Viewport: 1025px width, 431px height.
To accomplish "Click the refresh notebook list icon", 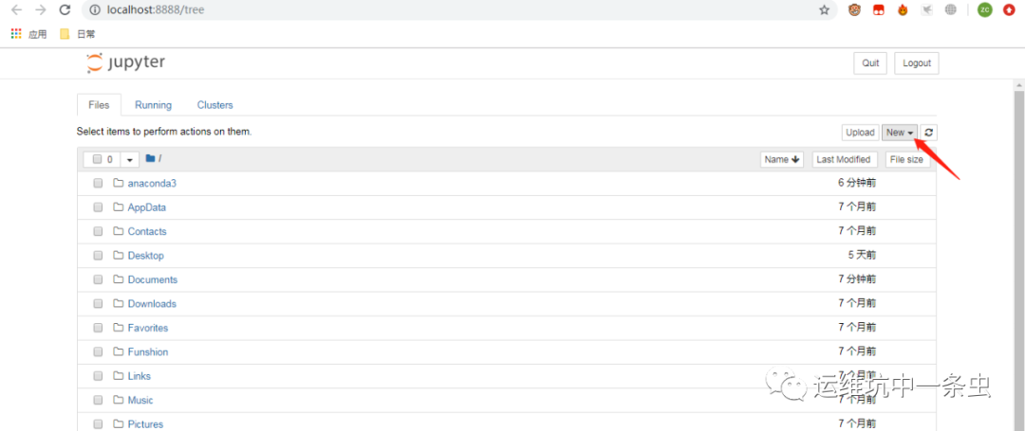I will point(929,133).
